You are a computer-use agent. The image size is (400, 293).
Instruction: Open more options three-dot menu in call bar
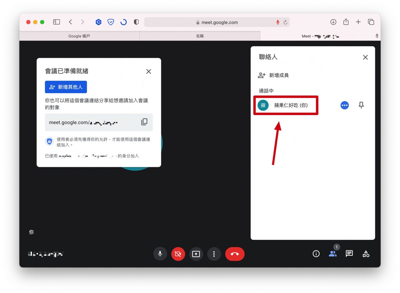214,254
